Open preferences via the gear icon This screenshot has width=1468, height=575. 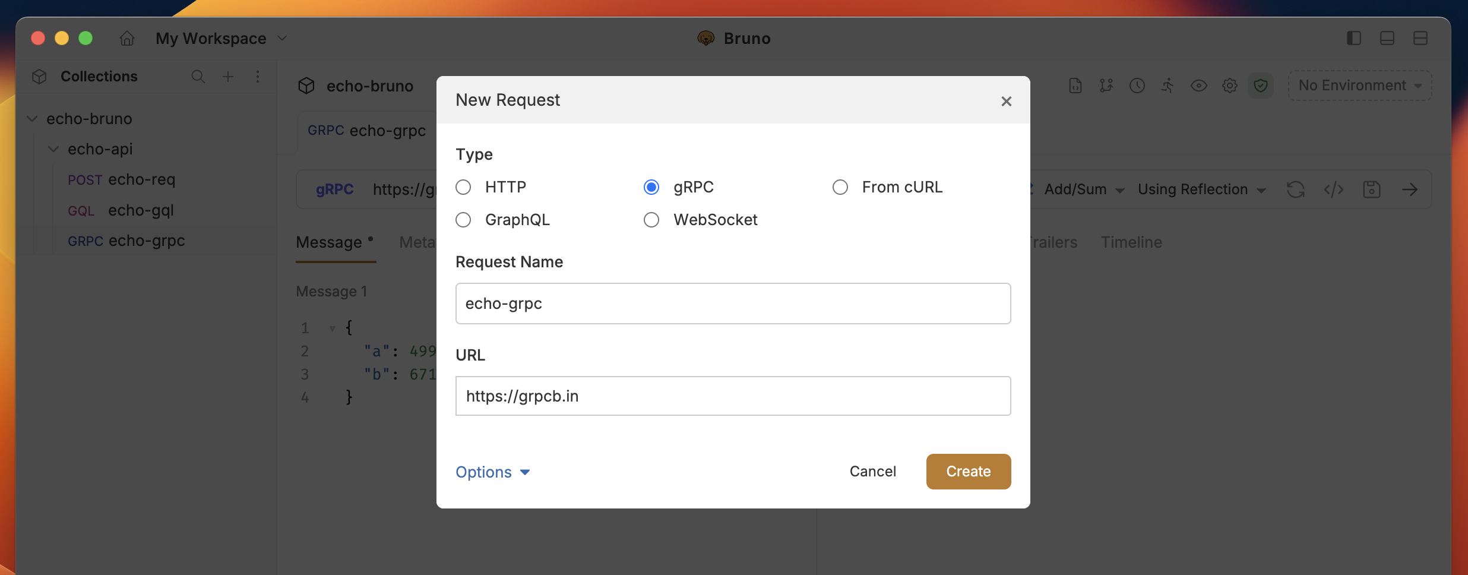click(1229, 86)
